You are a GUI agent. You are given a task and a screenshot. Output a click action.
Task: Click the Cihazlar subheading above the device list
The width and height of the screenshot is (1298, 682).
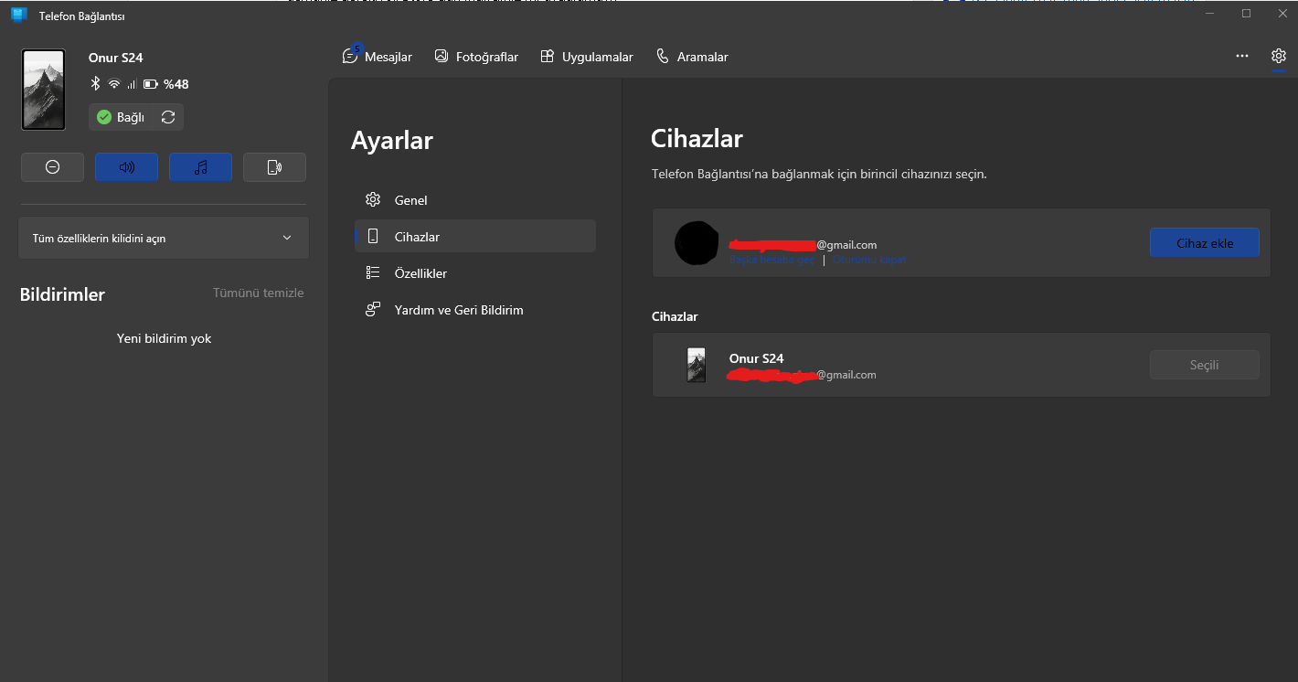[x=675, y=316]
